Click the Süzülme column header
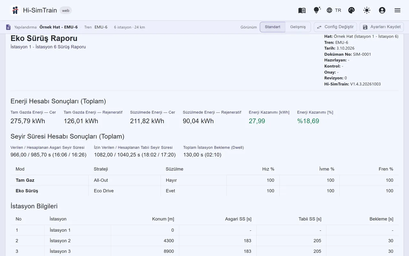Screen dimensions: 409x256 (x=174, y=169)
